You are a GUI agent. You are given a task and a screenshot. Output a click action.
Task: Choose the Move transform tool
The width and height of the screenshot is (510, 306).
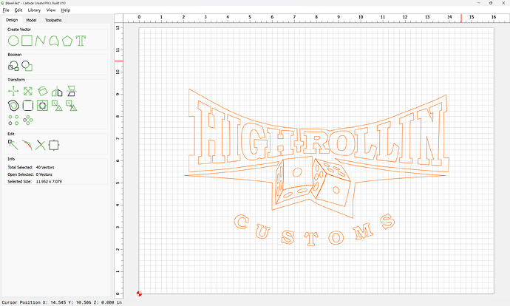[13, 91]
